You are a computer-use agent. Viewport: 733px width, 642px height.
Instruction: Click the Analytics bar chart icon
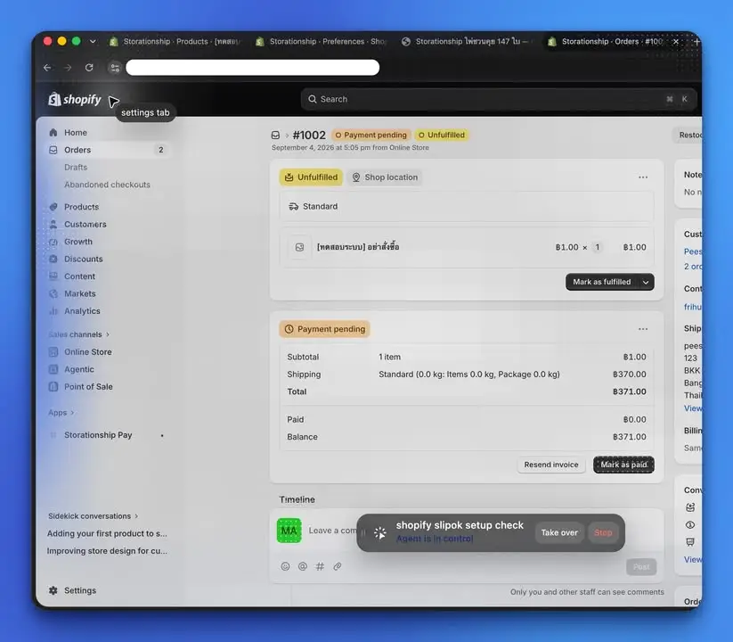point(53,310)
